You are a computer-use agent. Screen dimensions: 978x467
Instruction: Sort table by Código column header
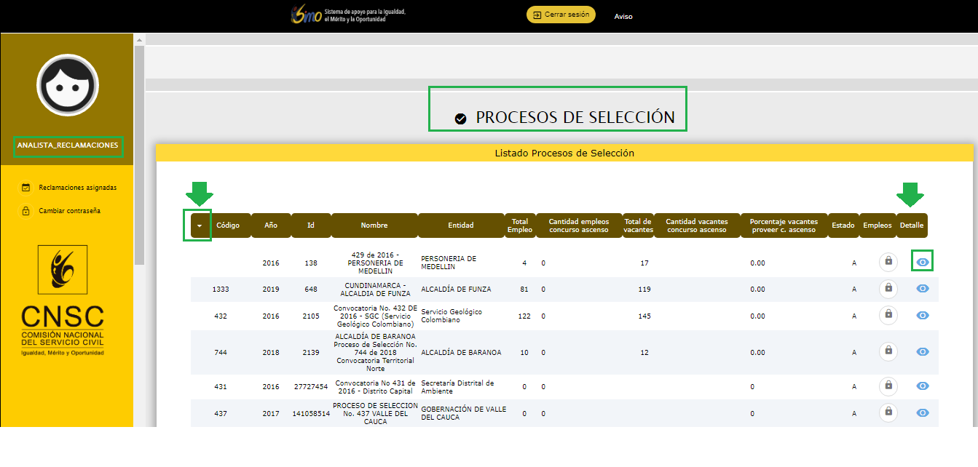(x=228, y=225)
